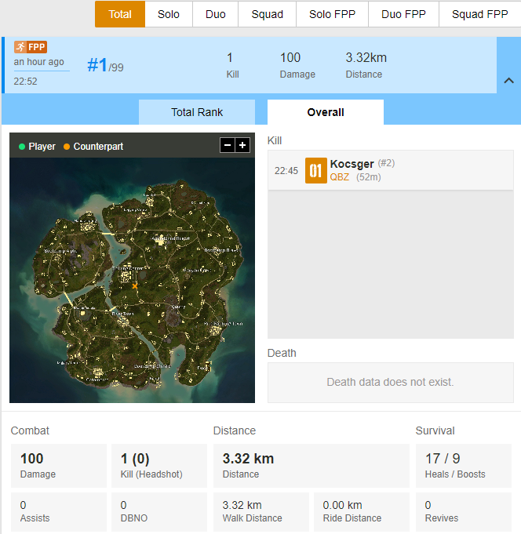Image resolution: width=521 pixels, height=534 pixels.
Task: Click the orange 01 kill number badge
Action: coord(316,170)
